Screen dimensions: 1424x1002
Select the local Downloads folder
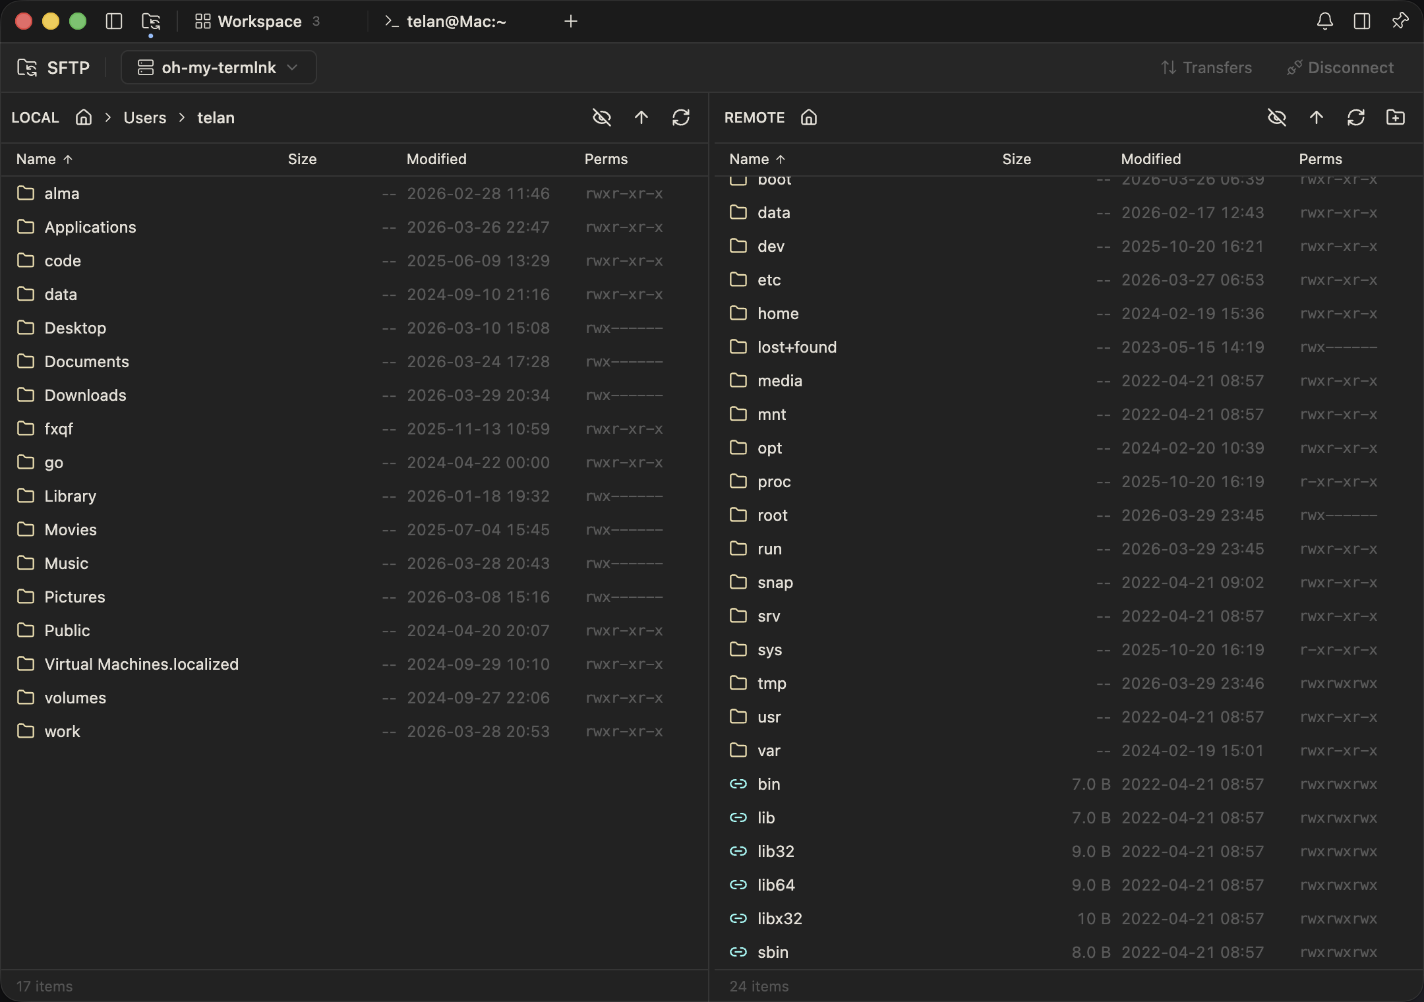click(354, 395)
